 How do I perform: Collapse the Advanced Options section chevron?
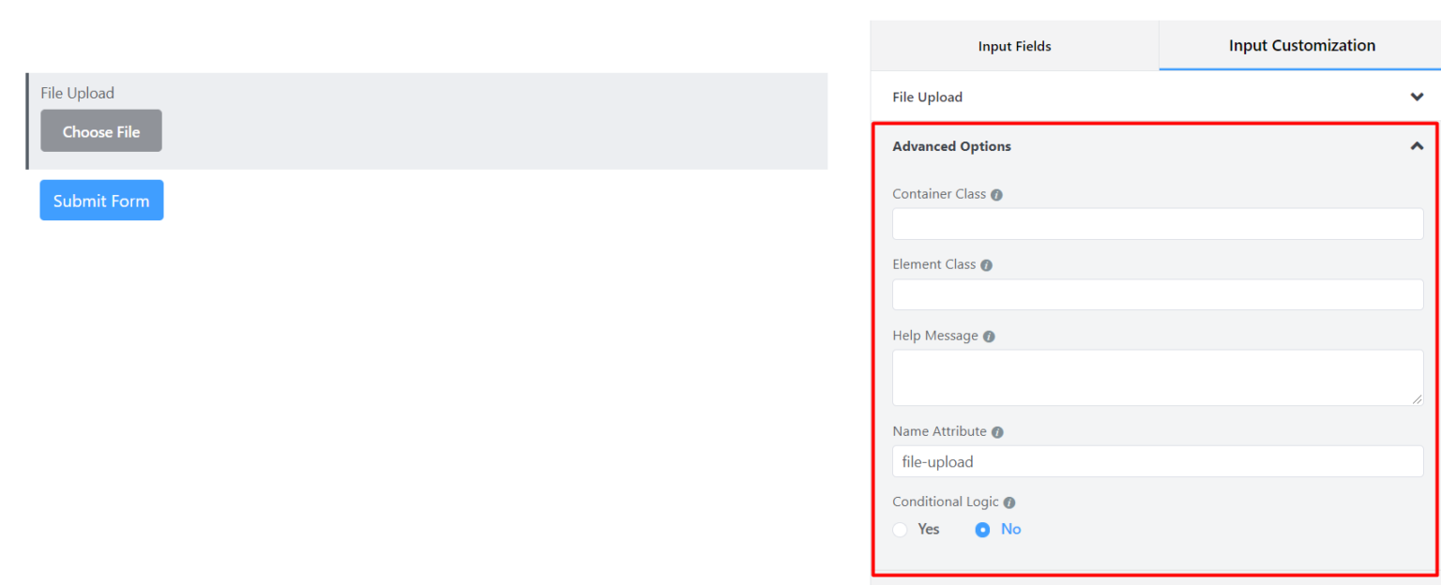point(1417,146)
